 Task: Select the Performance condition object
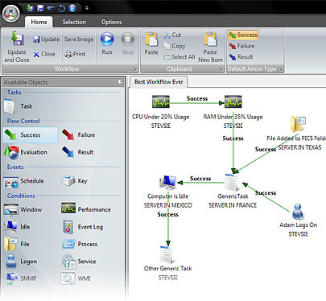(86, 209)
